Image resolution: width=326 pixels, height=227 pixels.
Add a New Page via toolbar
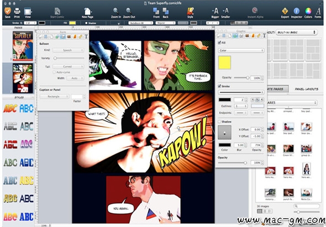(x=87, y=12)
